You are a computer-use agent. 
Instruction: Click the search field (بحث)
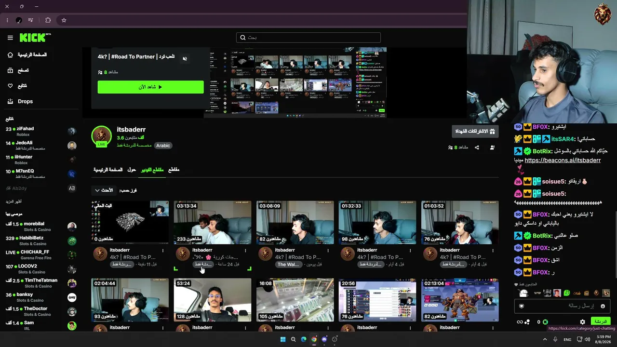308,38
